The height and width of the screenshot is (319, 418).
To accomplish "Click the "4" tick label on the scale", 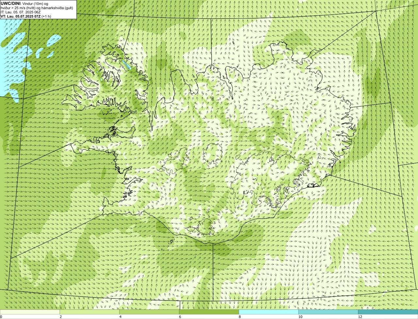I will (120, 317).
